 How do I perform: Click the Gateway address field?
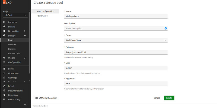pyautogui.click(x=116, y=52)
